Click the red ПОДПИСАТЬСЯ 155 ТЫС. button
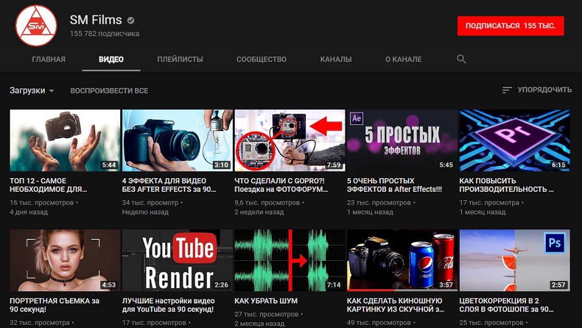Screen dimensions: 582x328 pyautogui.click(x=510, y=26)
